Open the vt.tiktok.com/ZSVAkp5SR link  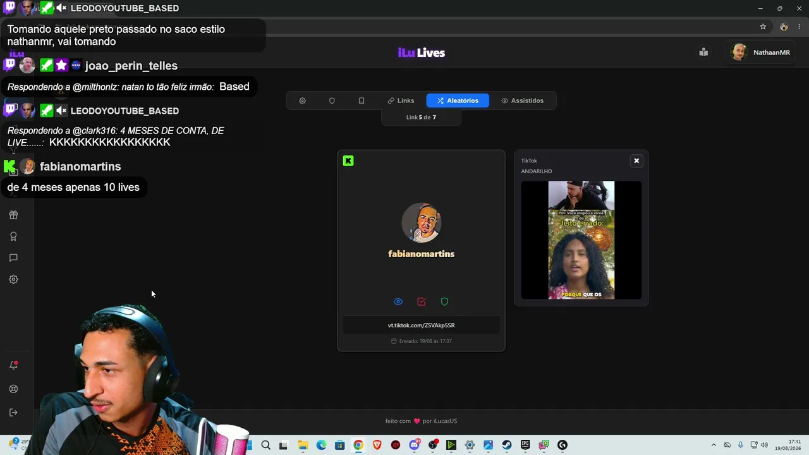pos(422,325)
